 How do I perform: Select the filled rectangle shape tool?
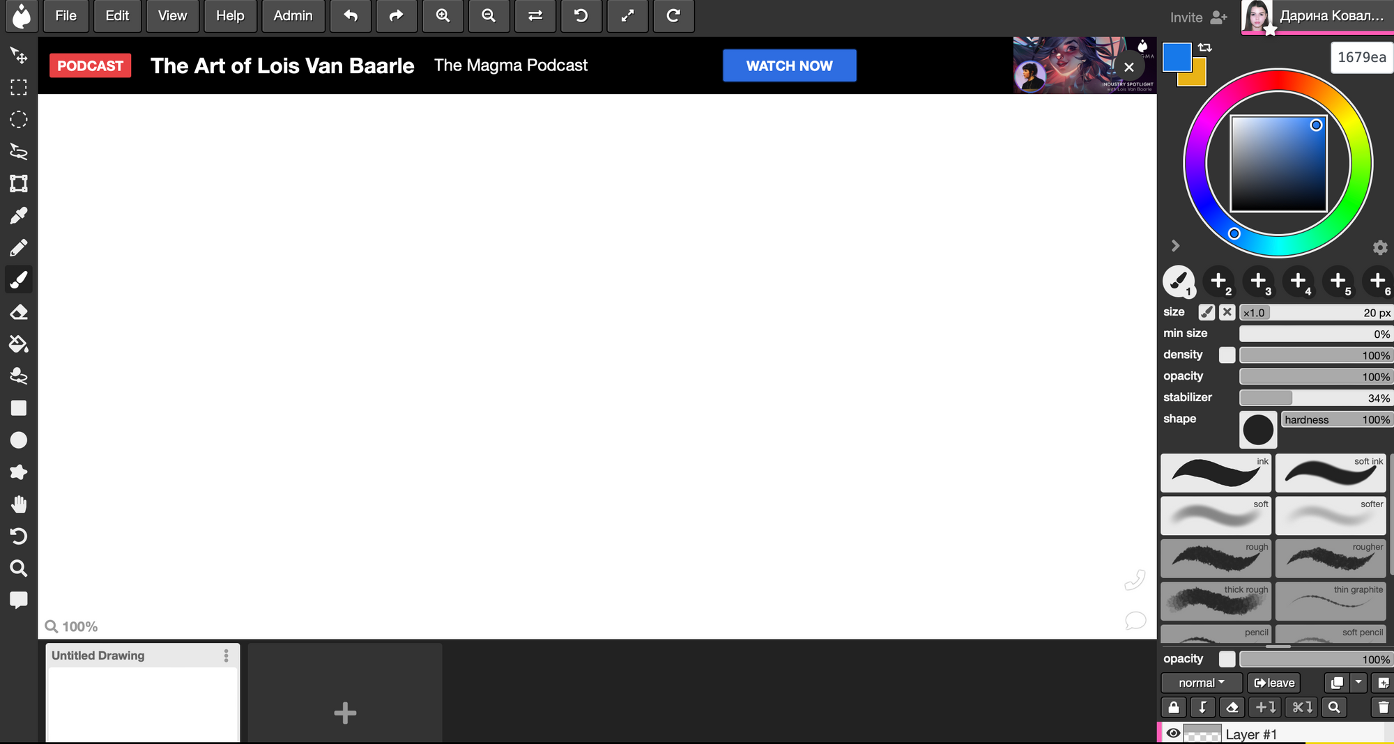tap(19, 408)
